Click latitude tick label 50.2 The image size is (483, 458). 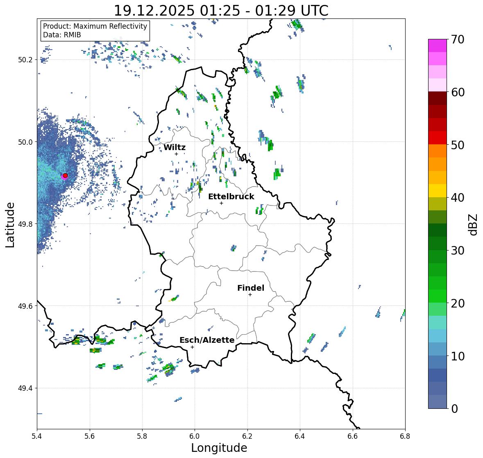[x=25, y=60]
